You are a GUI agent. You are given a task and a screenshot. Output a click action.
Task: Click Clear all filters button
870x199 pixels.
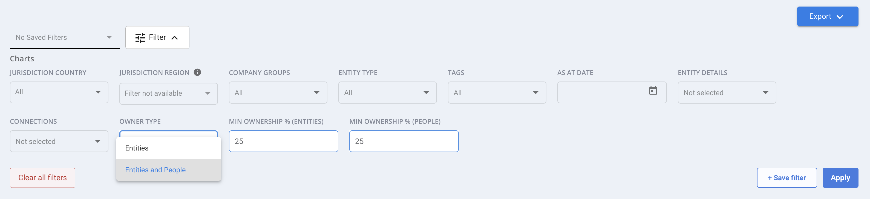42,177
